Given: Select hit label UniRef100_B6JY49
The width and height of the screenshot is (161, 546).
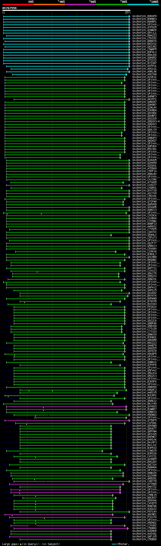Looking at the screenshot, I should point(144,404).
